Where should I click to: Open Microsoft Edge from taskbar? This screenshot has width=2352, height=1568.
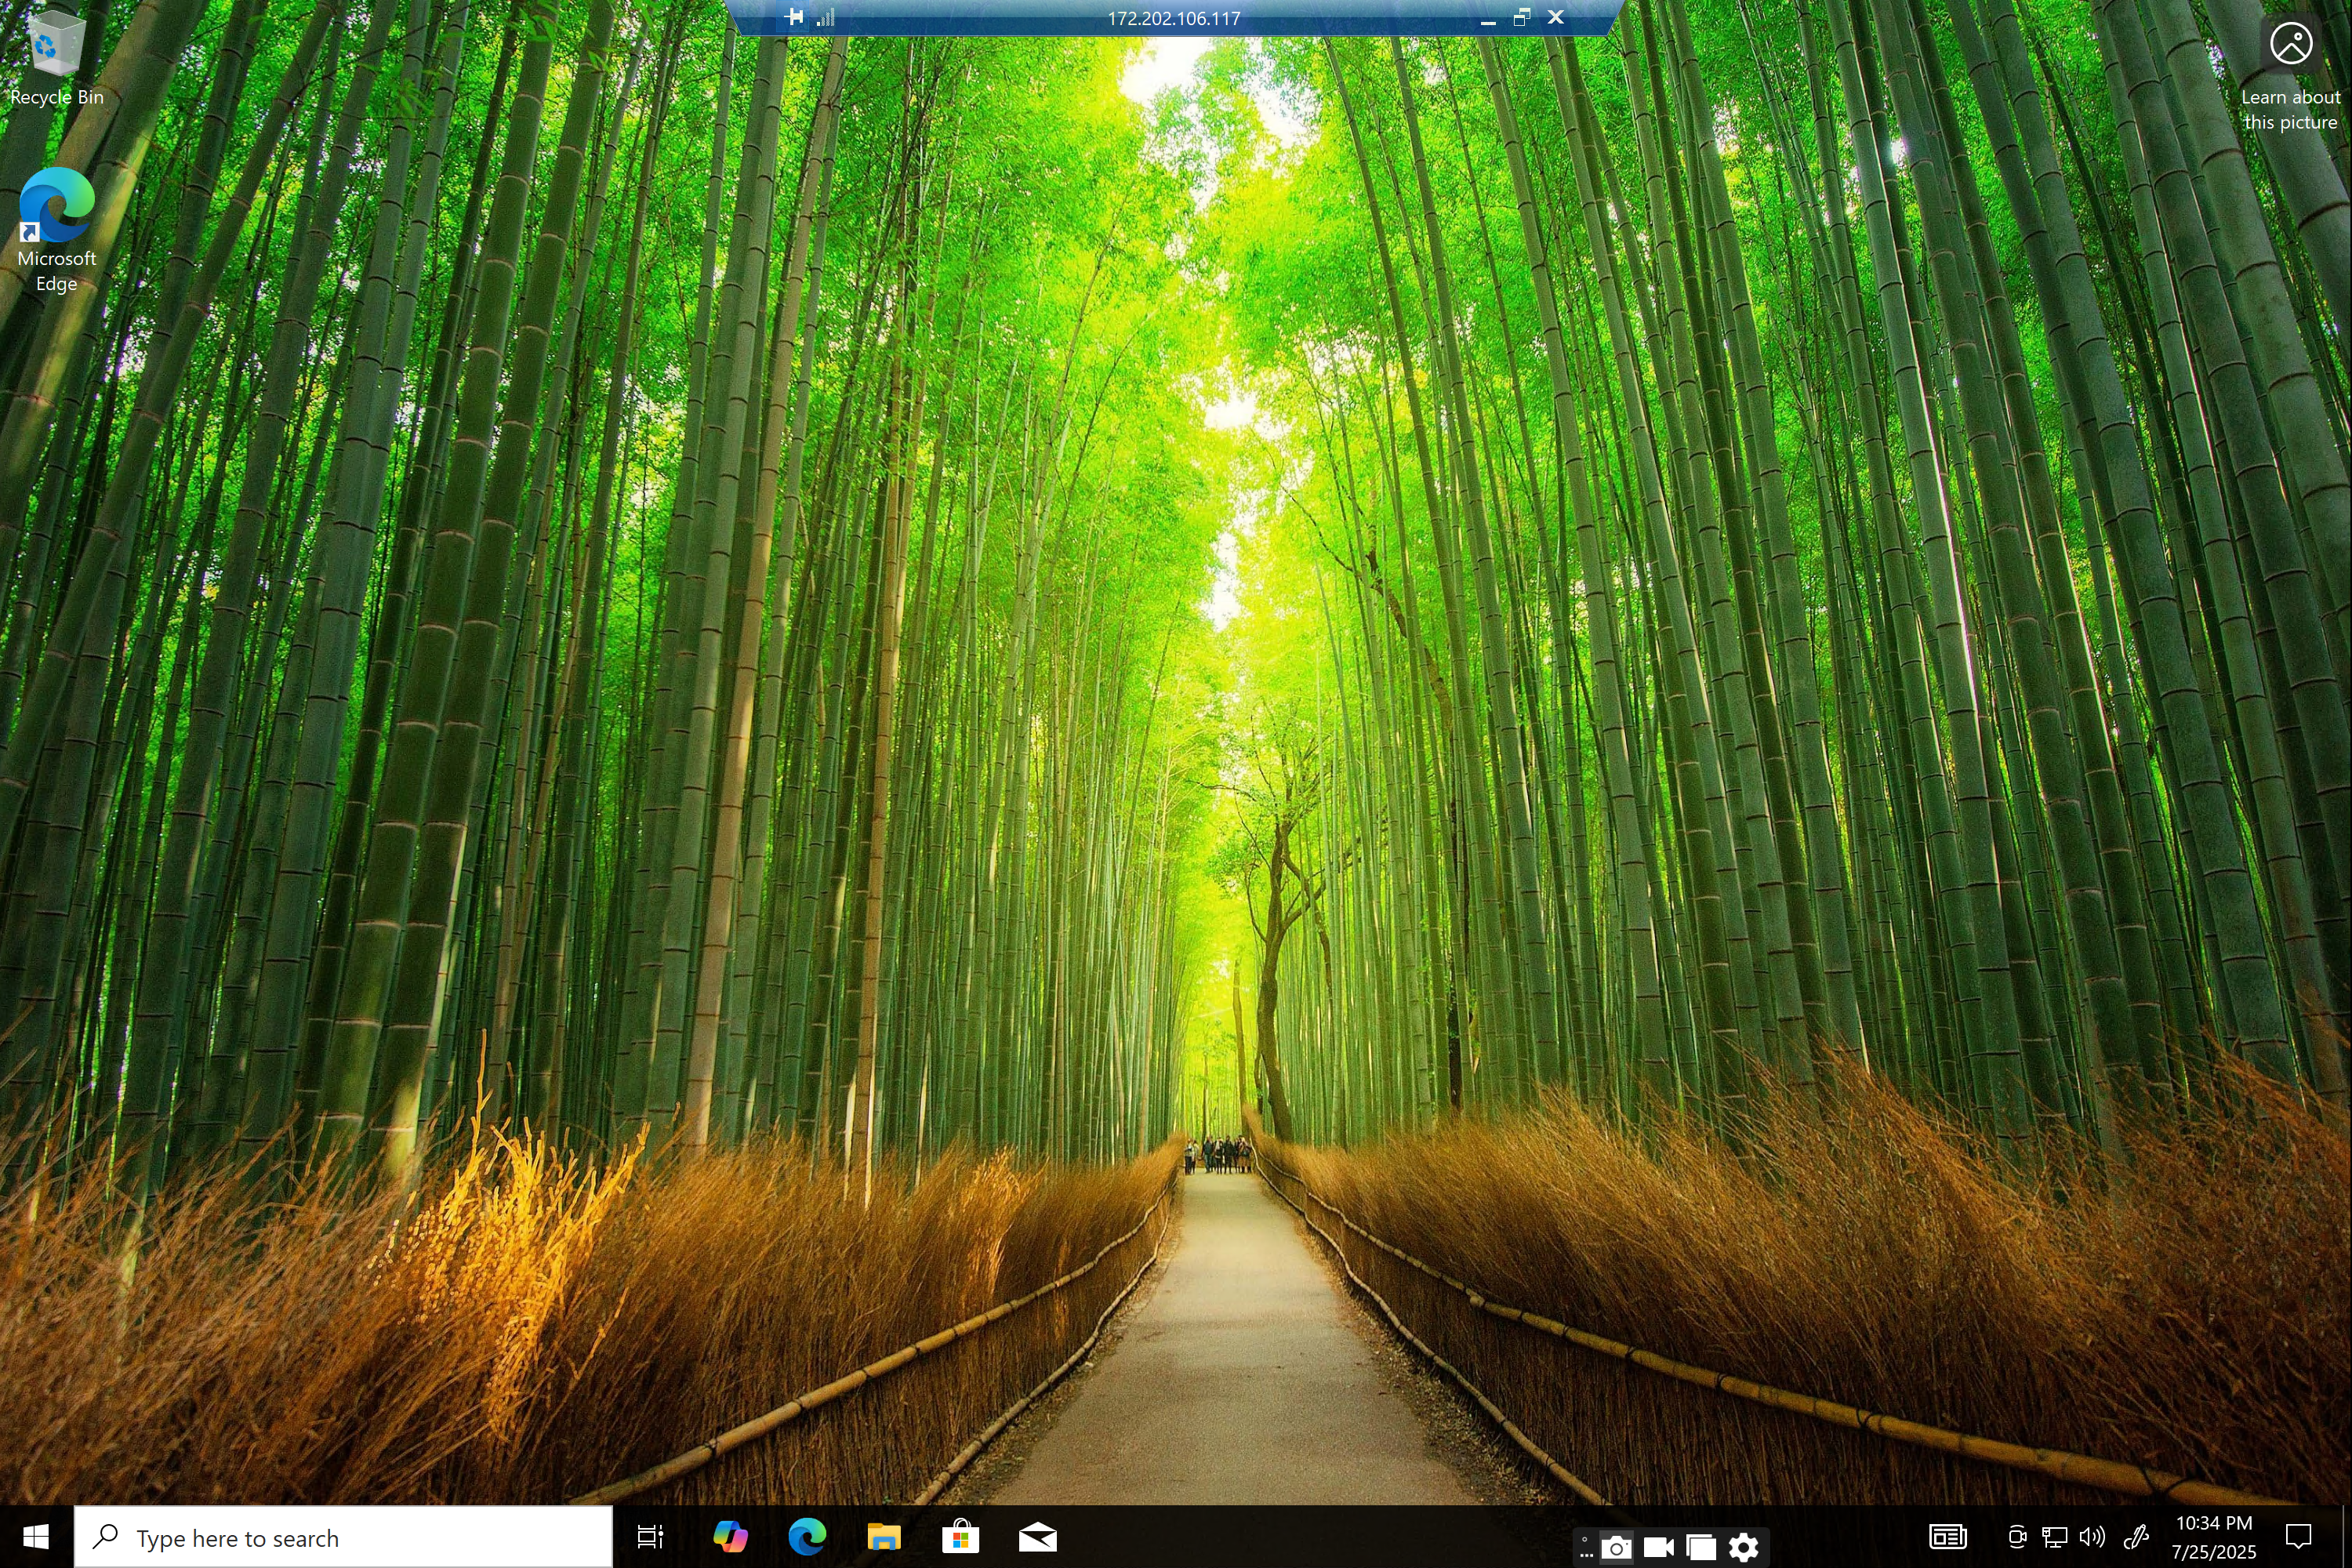807,1537
